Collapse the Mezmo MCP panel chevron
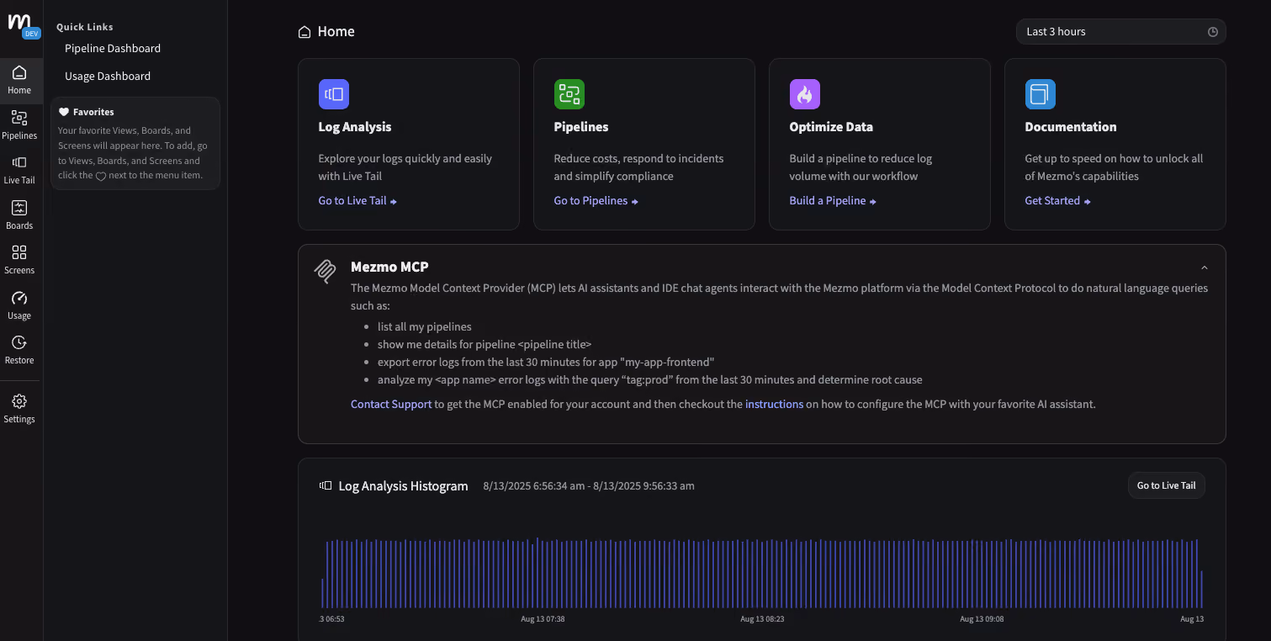This screenshot has height=641, width=1271. coord(1204,268)
